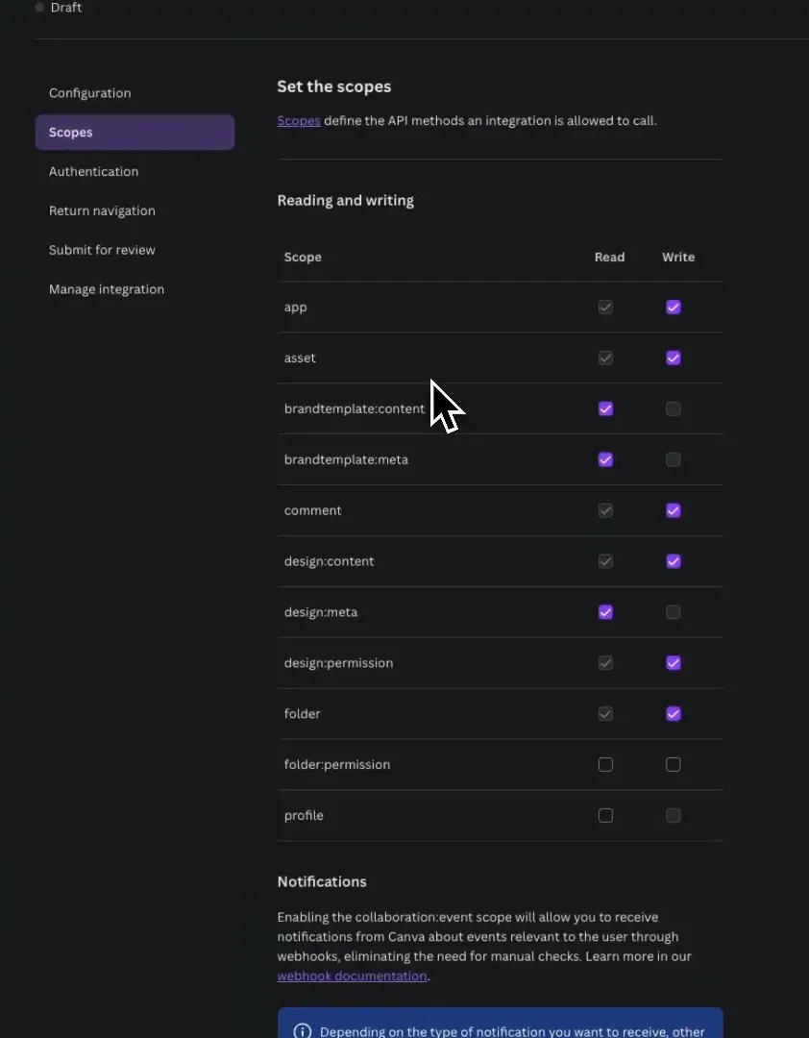The image size is (809, 1038).
Task: Open Return navigation page
Action: tap(102, 210)
